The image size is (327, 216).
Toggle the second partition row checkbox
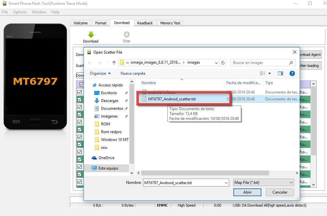click(79, 99)
